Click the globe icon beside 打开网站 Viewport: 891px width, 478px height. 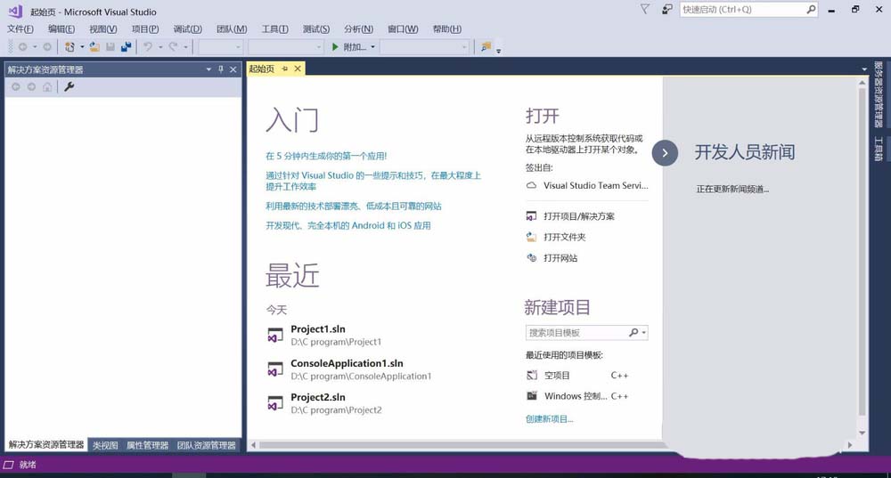[531, 258]
